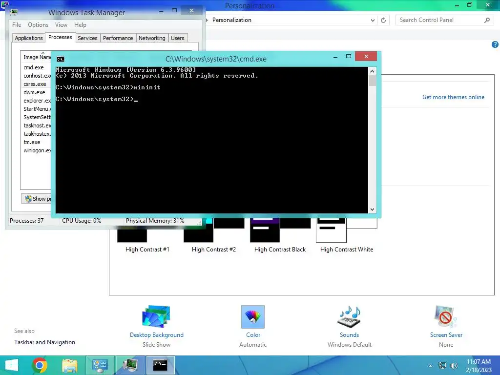
Task: Switch to Control Panel taskbar button
Action: [x=100, y=365]
